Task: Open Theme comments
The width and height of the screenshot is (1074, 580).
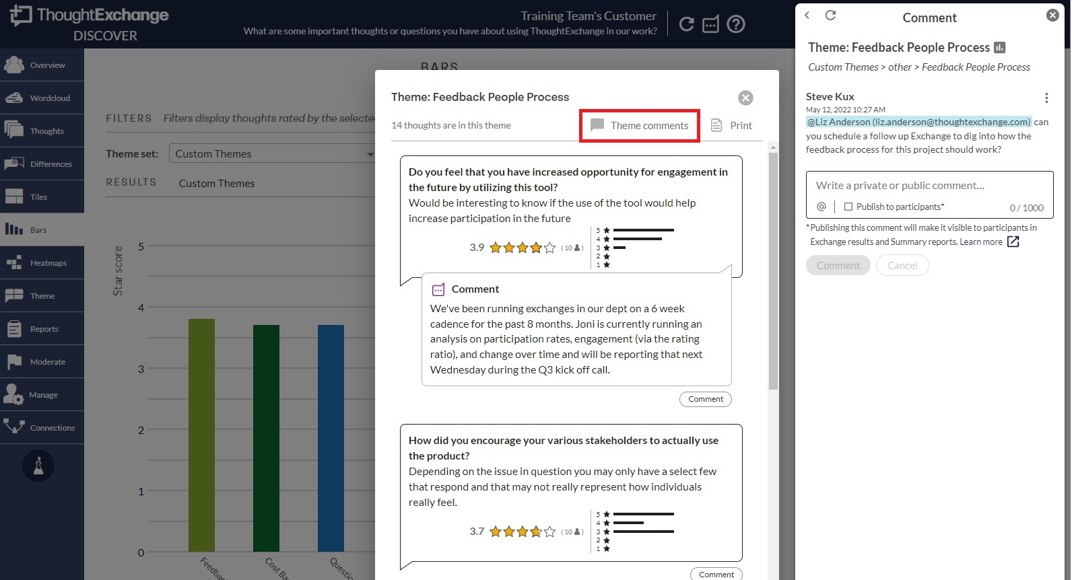Action: (x=640, y=125)
